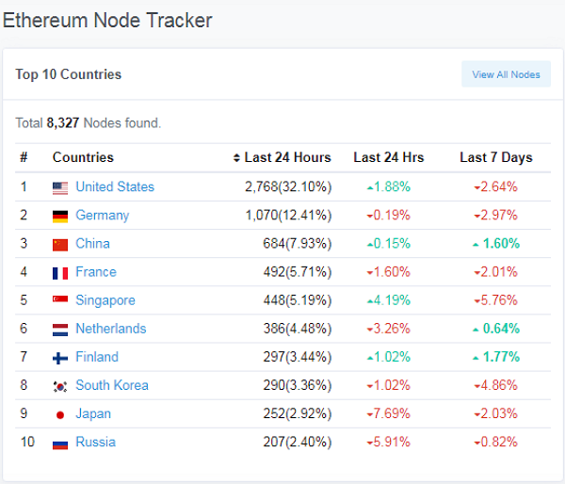Click the 4.86% seven-day value for South Korea
The height and width of the screenshot is (484, 565).
(496, 385)
